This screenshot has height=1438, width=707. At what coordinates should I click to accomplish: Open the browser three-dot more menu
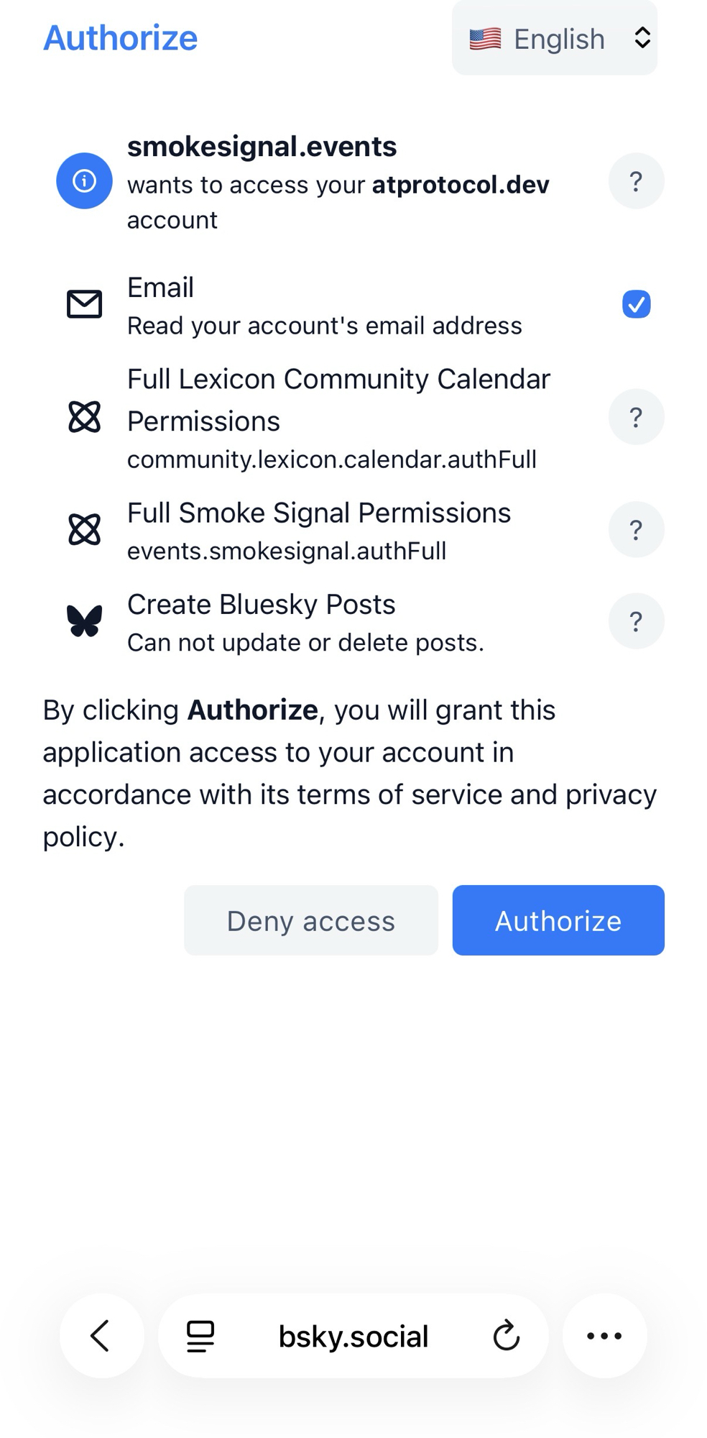(x=604, y=1336)
